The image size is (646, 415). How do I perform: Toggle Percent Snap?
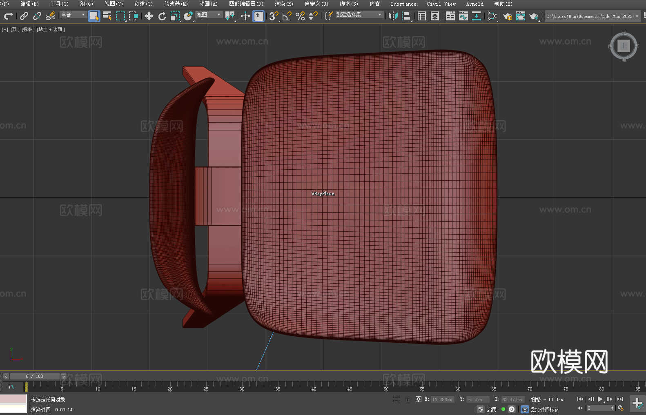[300, 16]
